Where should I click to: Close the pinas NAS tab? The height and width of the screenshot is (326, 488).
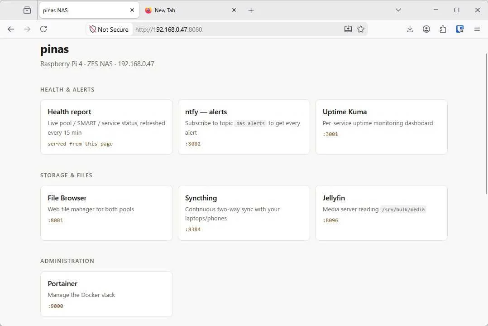click(x=132, y=10)
